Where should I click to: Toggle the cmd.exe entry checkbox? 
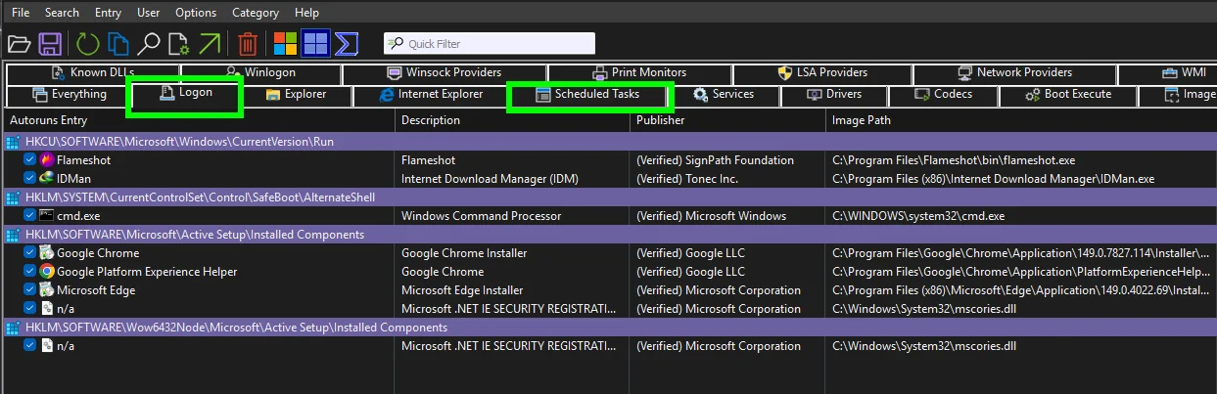point(29,216)
